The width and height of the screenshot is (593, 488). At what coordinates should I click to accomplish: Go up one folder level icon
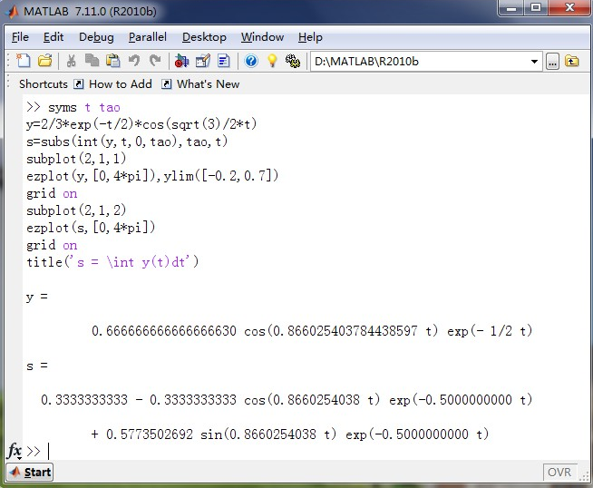tap(572, 61)
